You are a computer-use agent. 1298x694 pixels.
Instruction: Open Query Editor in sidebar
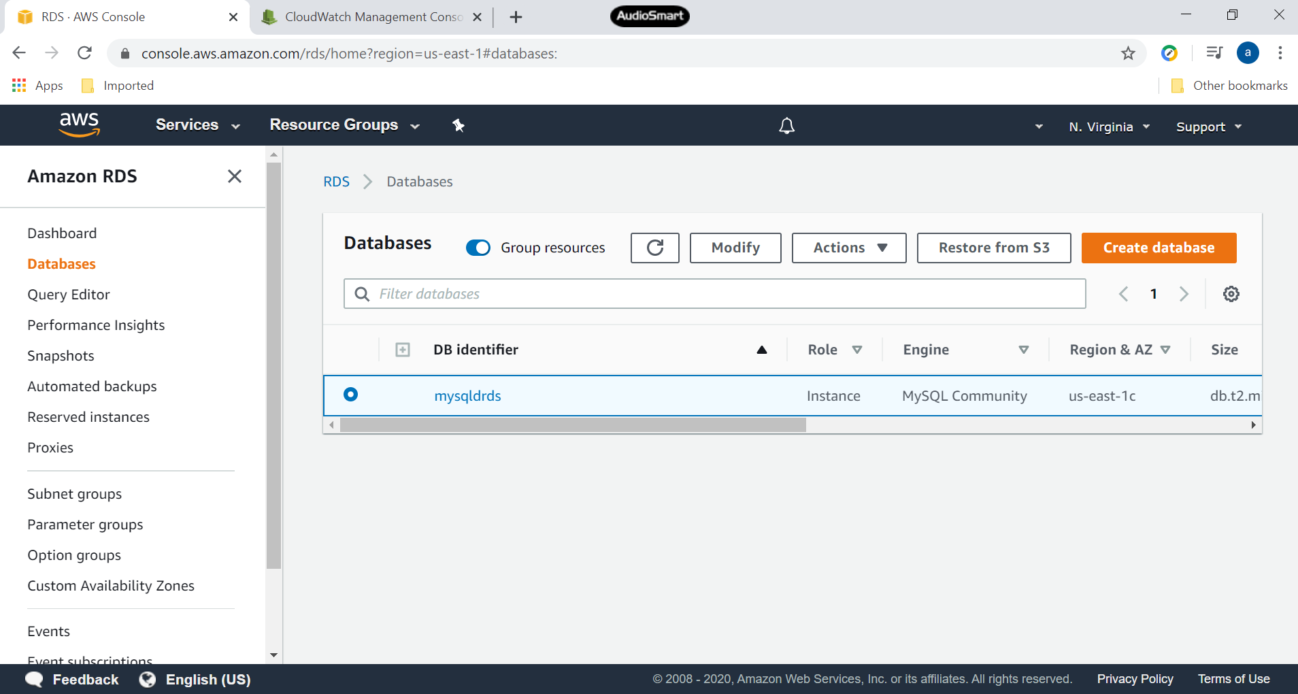click(69, 295)
